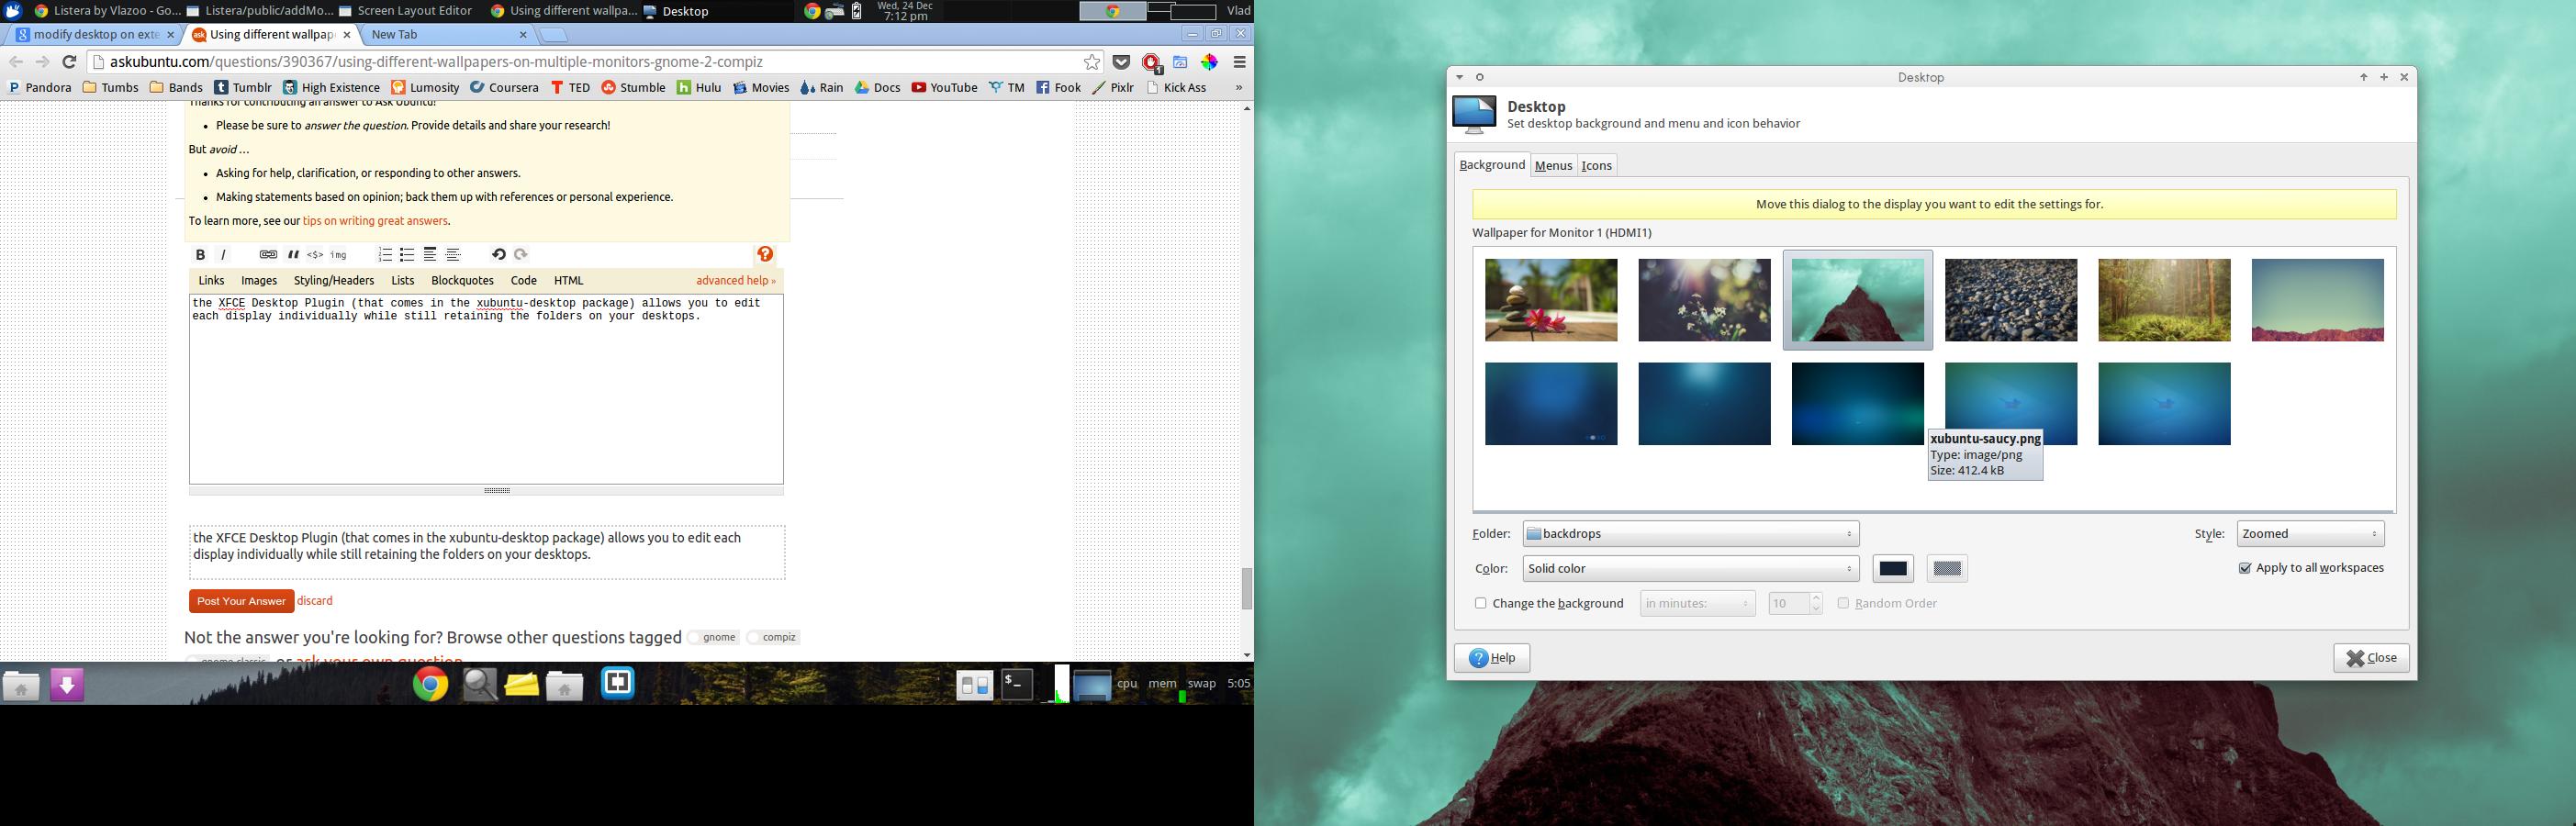
Task: Select the Background tab
Action: (1492, 165)
